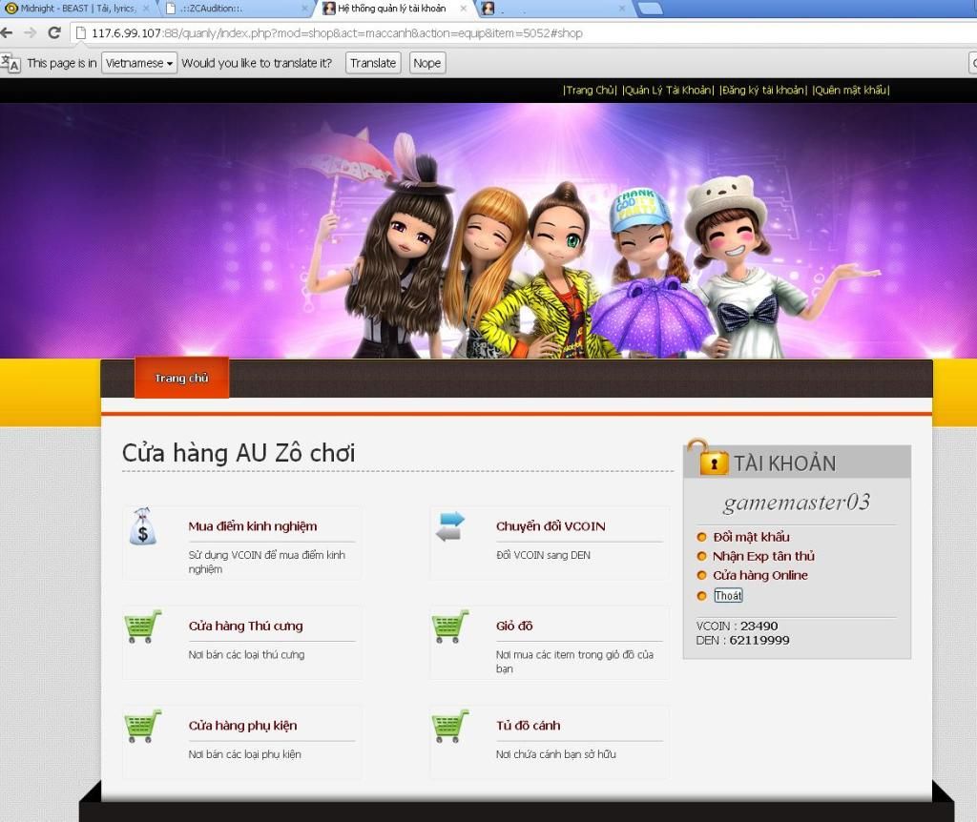Click the blue exchange arrows icon
The height and width of the screenshot is (822, 977).
click(450, 526)
